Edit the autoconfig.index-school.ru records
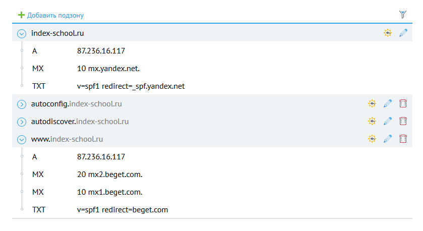The image size is (423, 231). click(x=387, y=104)
